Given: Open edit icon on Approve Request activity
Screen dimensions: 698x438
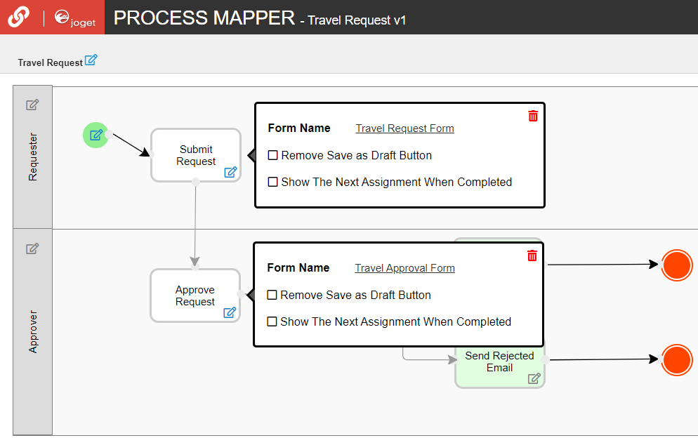Looking at the screenshot, I should pos(230,312).
